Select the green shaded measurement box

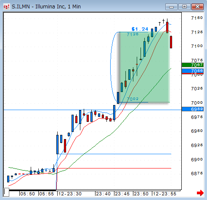[x=145, y=67]
